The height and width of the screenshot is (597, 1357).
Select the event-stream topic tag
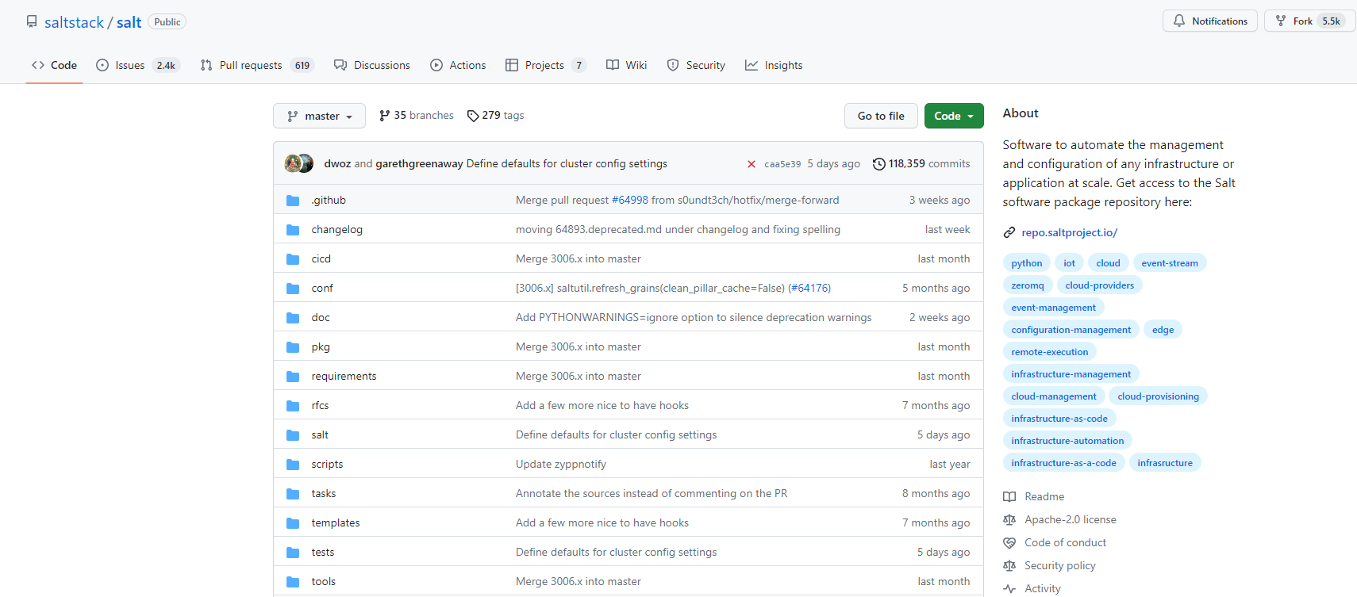point(1170,263)
